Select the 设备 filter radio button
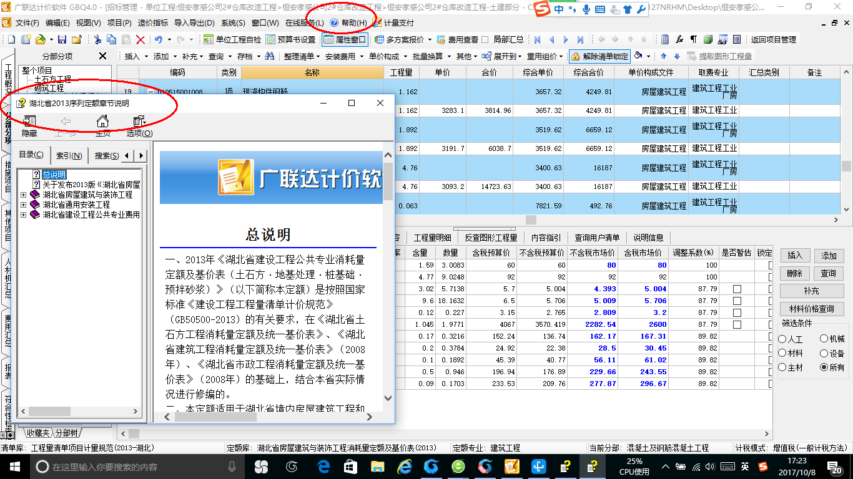 [824, 353]
